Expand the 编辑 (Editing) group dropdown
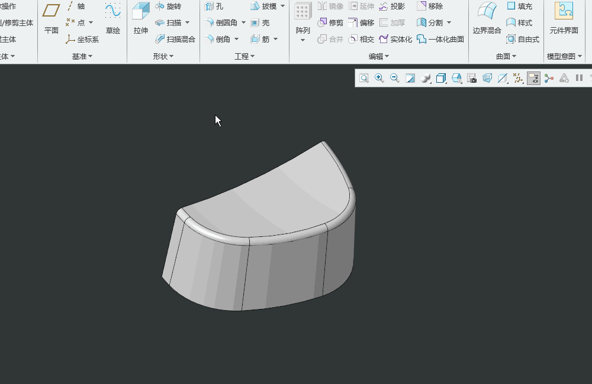The height and width of the screenshot is (384, 592). (379, 56)
